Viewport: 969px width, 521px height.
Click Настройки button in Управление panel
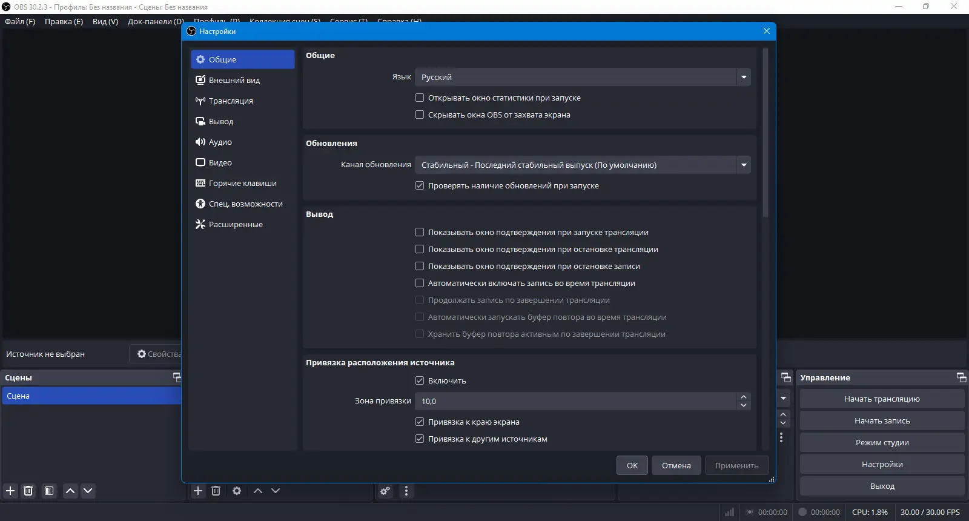click(882, 464)
